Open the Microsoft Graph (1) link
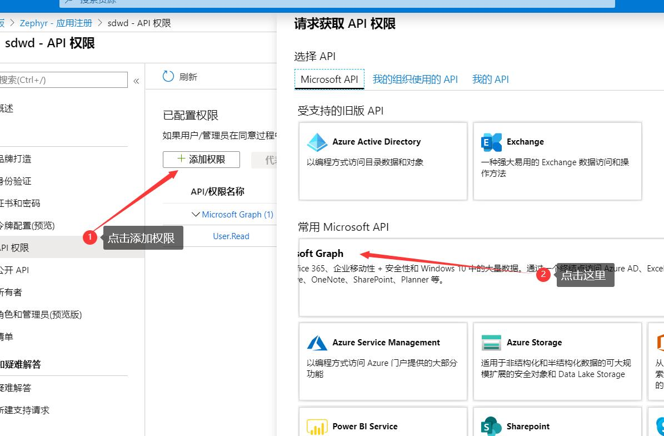The height and width of the screenshot is (436, 664). [x=238, y=215]
